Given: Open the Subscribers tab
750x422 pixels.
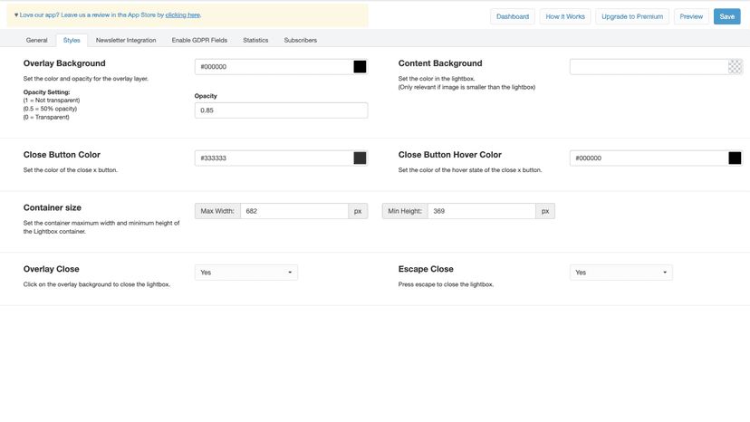Looking at the screenshot, I should pos(301,40).
